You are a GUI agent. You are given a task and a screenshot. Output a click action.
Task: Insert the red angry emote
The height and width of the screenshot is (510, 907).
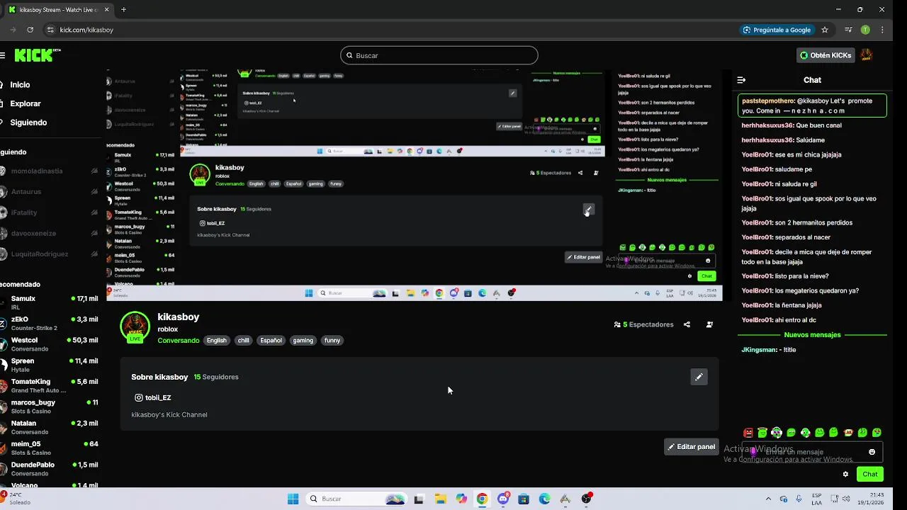pyautogui.click(x=748, y=433)
